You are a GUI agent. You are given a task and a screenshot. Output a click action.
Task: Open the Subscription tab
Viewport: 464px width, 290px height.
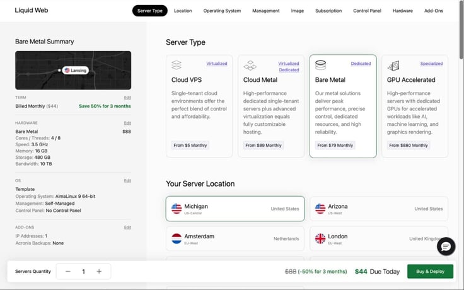coord(328,11)
